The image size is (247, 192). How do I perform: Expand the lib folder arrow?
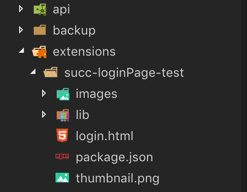pyautogui.click(x=44, y=114)
